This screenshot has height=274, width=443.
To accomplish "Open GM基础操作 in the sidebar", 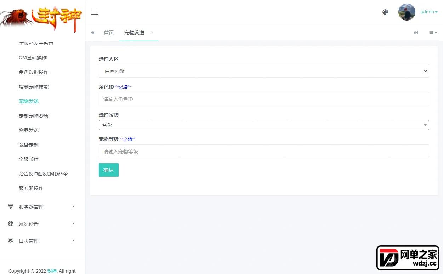I will click(33, 58).
